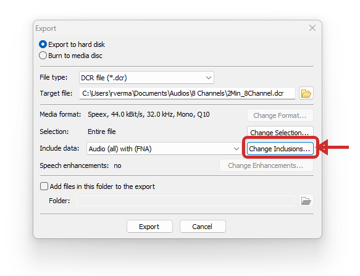Click the Target file path field
360x276 pixels.
(x=187, y=93)
